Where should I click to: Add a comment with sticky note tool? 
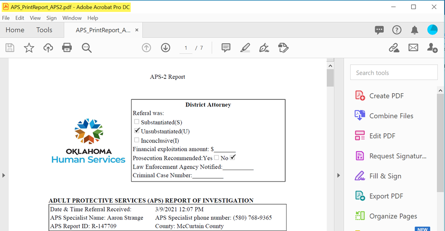click(x=226, y=48)
